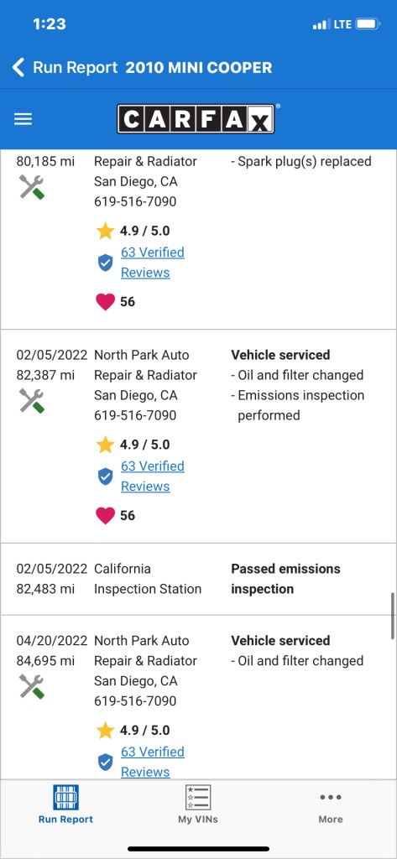Open 63 Verified Reviews for 02/05/2022 service
This screenshot has width=397, height=859.
point(153,476)
